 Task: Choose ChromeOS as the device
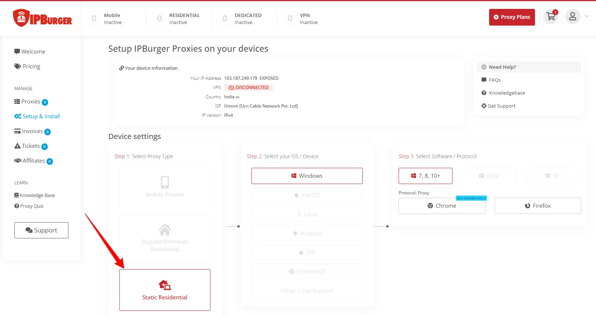coord(307,272)
